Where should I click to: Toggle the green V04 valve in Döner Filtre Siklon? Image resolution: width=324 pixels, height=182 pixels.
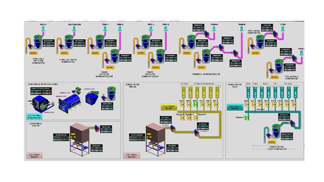pos(195,105)
